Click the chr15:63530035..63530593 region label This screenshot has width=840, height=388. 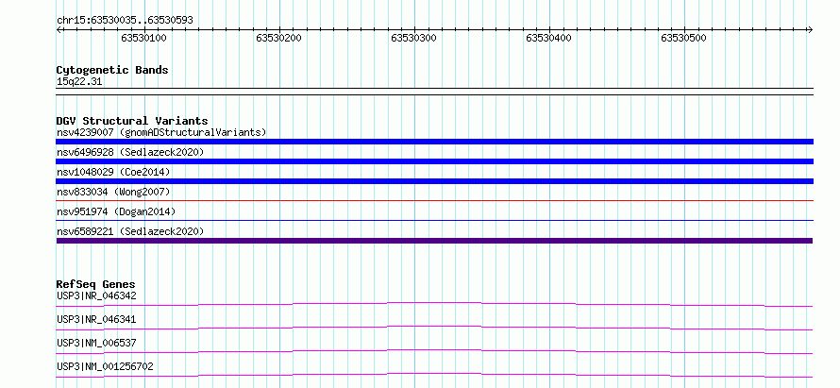125,21
